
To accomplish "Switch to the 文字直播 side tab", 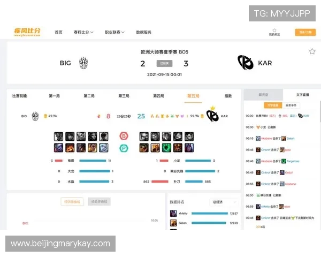I will coord(302,95).
